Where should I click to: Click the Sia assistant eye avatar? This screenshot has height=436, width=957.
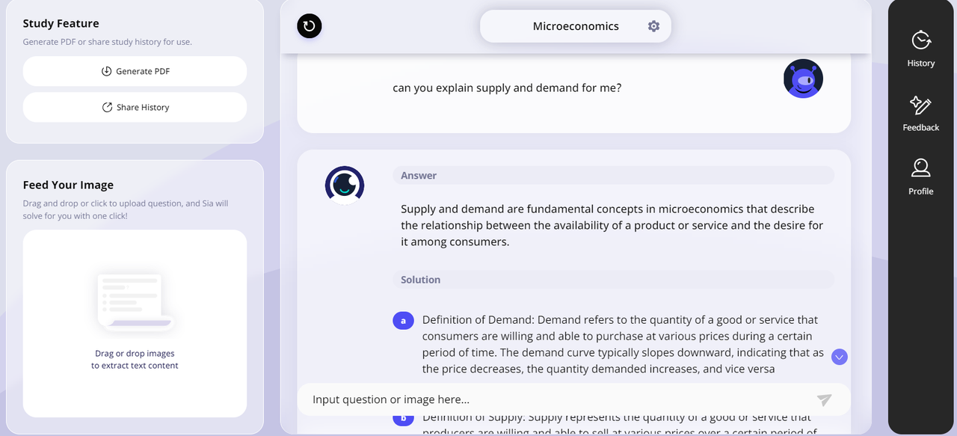[x=345, y=185]
